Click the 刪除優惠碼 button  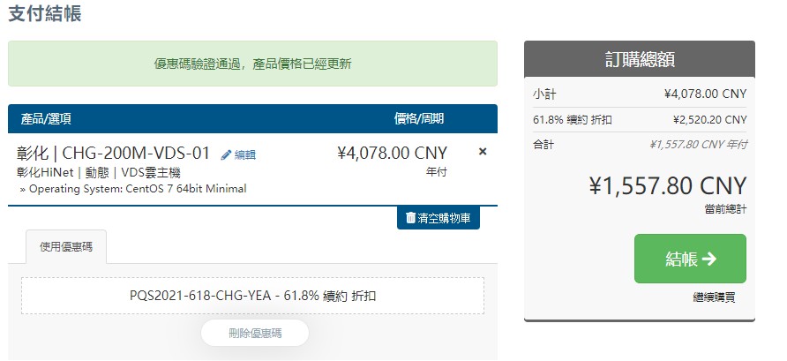[x=254, y=333]
